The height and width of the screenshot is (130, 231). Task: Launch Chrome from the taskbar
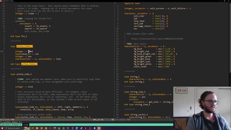coord(46,128)
